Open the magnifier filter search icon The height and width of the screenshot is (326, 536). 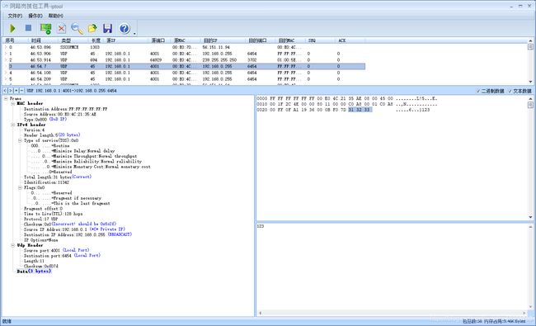pyautogui.click(x=77, y=29)
